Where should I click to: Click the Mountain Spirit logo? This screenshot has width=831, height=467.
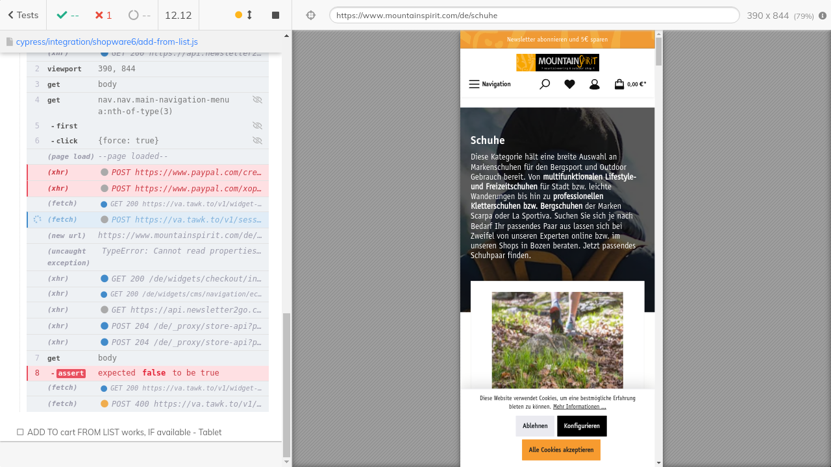[557, 62]
